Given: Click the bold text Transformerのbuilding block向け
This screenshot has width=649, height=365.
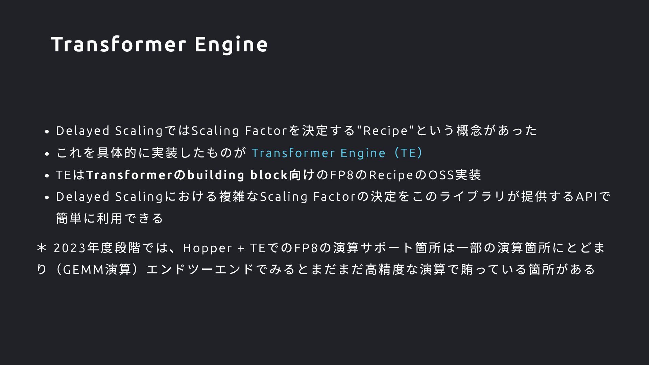Looking at the screenshot, I should point(200,175).
